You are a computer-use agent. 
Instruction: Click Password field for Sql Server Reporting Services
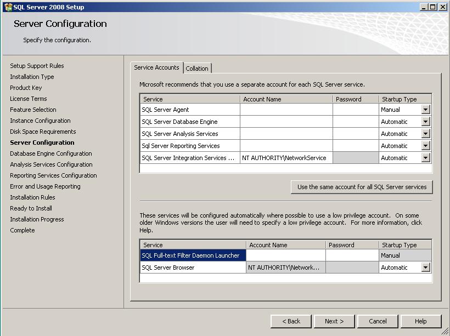[x=356, y=146]
